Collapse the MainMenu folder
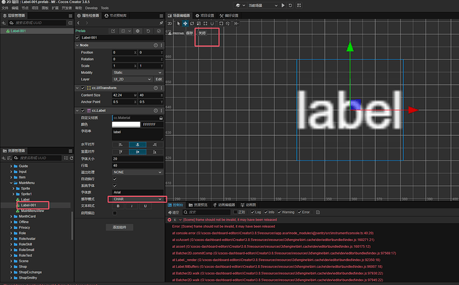Viewport: 459px width, 285px height. (11, 182)
